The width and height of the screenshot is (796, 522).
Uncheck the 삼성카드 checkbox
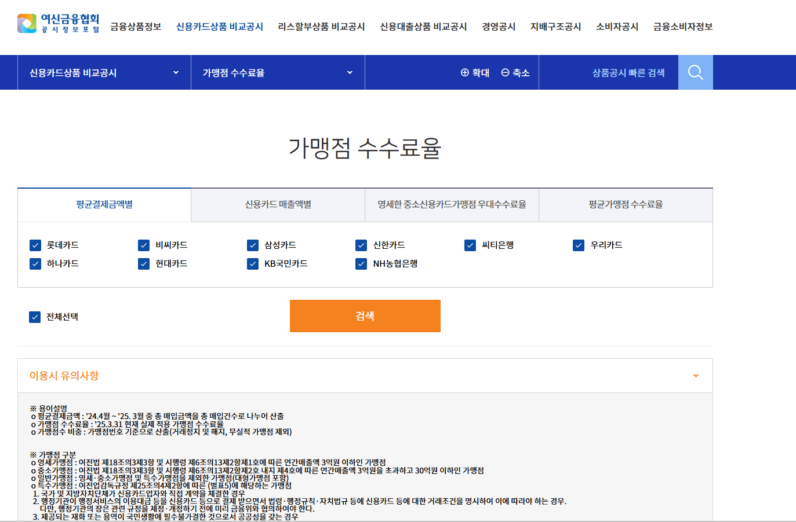point(253,245)
